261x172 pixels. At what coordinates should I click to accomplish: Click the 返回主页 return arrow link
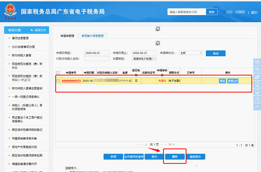pyautogui.click(x=38, y=30)
